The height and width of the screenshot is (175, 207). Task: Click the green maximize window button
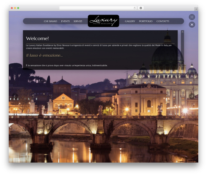pos(18,8)
